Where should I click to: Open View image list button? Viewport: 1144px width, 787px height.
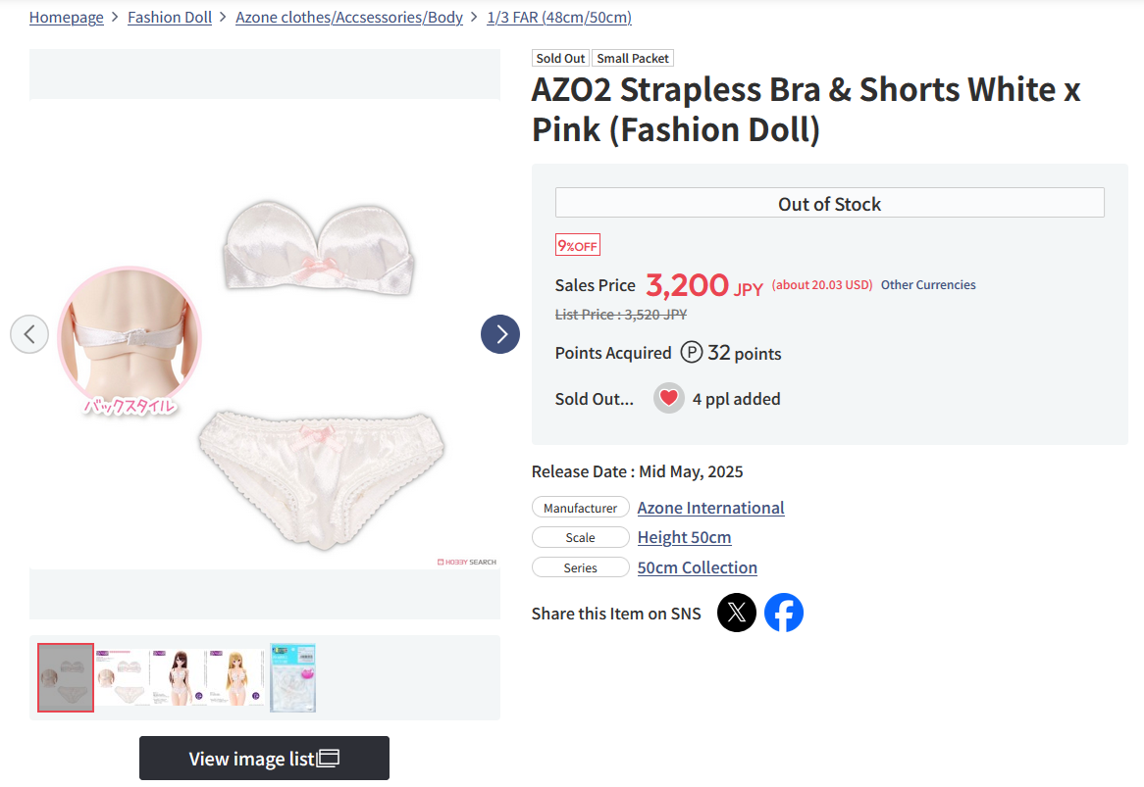tap(264, 758)
